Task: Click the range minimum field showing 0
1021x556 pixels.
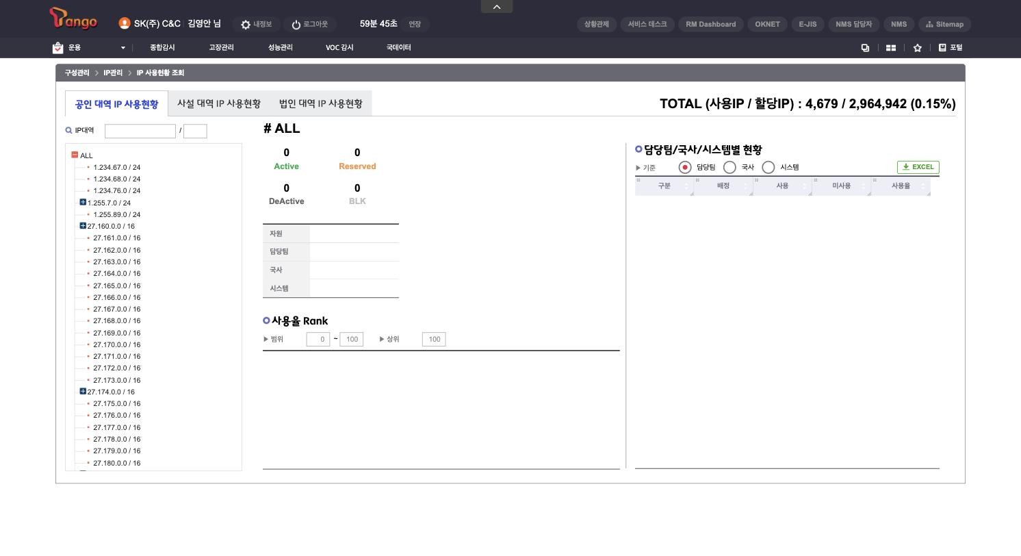Action: click(318, 339)
